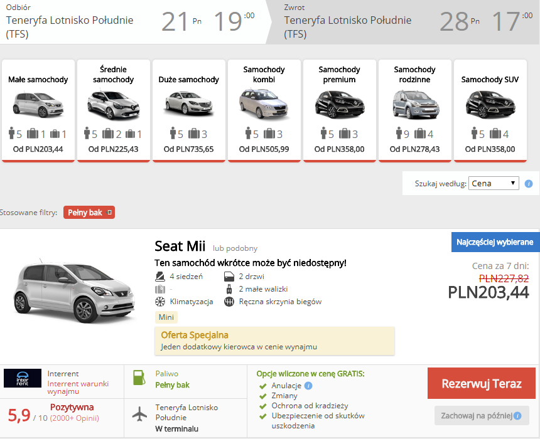540x439 pixels.
Task: Click the Pozytywna rating label
Action: coord(72,408)
